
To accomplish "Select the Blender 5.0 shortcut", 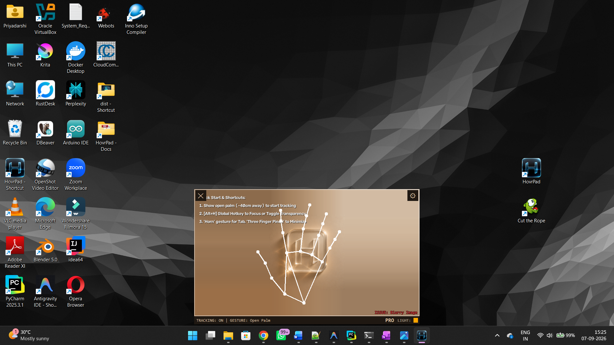I will coord(45,249).
